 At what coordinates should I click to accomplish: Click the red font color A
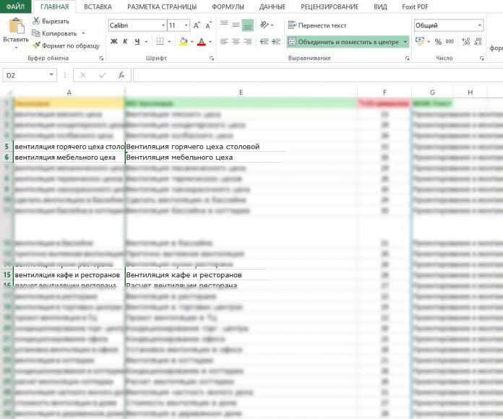[202, 42]
